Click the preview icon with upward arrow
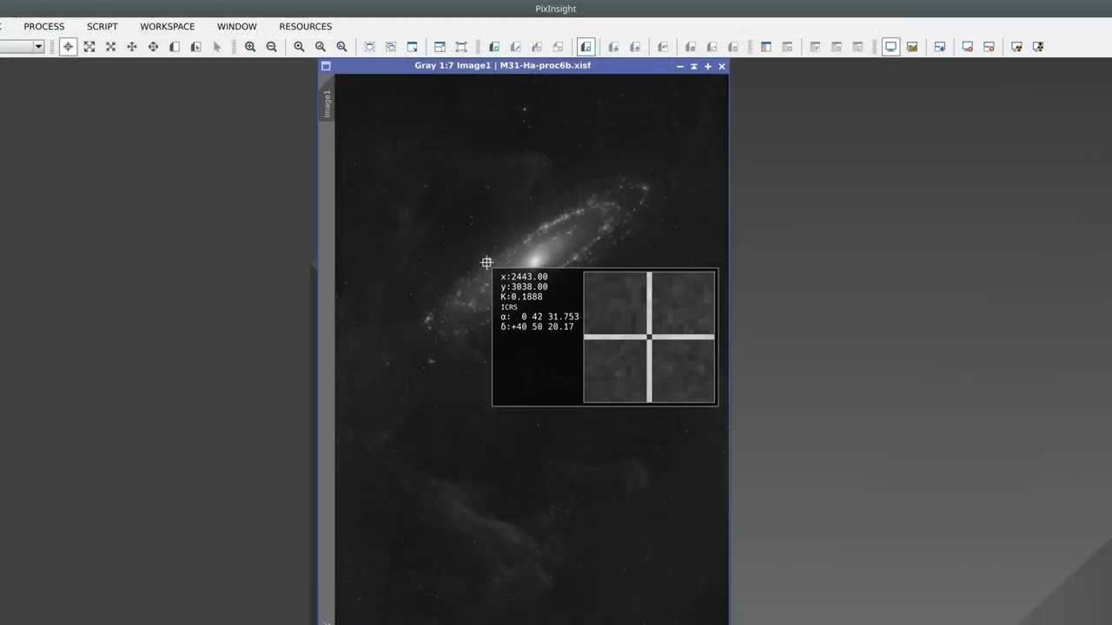This screenshot has width=1112, height=625. click(x=635, y=47)
